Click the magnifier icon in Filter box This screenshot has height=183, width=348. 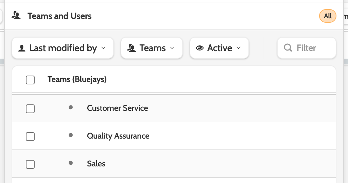pos(288,48)
